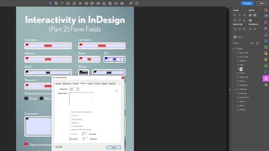Viewport: 269px width, 151px height.
Task: Select the Add Date Field tool
Action: [x=110, y=3]
